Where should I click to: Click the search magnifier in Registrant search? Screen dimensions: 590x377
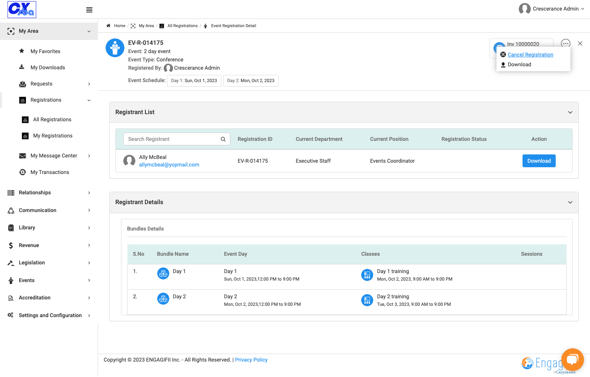coord(223,139)
